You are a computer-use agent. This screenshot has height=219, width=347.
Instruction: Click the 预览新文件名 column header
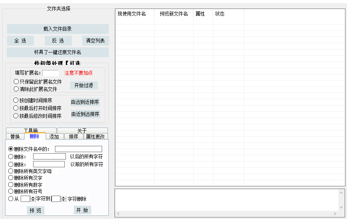coord(174,14)
